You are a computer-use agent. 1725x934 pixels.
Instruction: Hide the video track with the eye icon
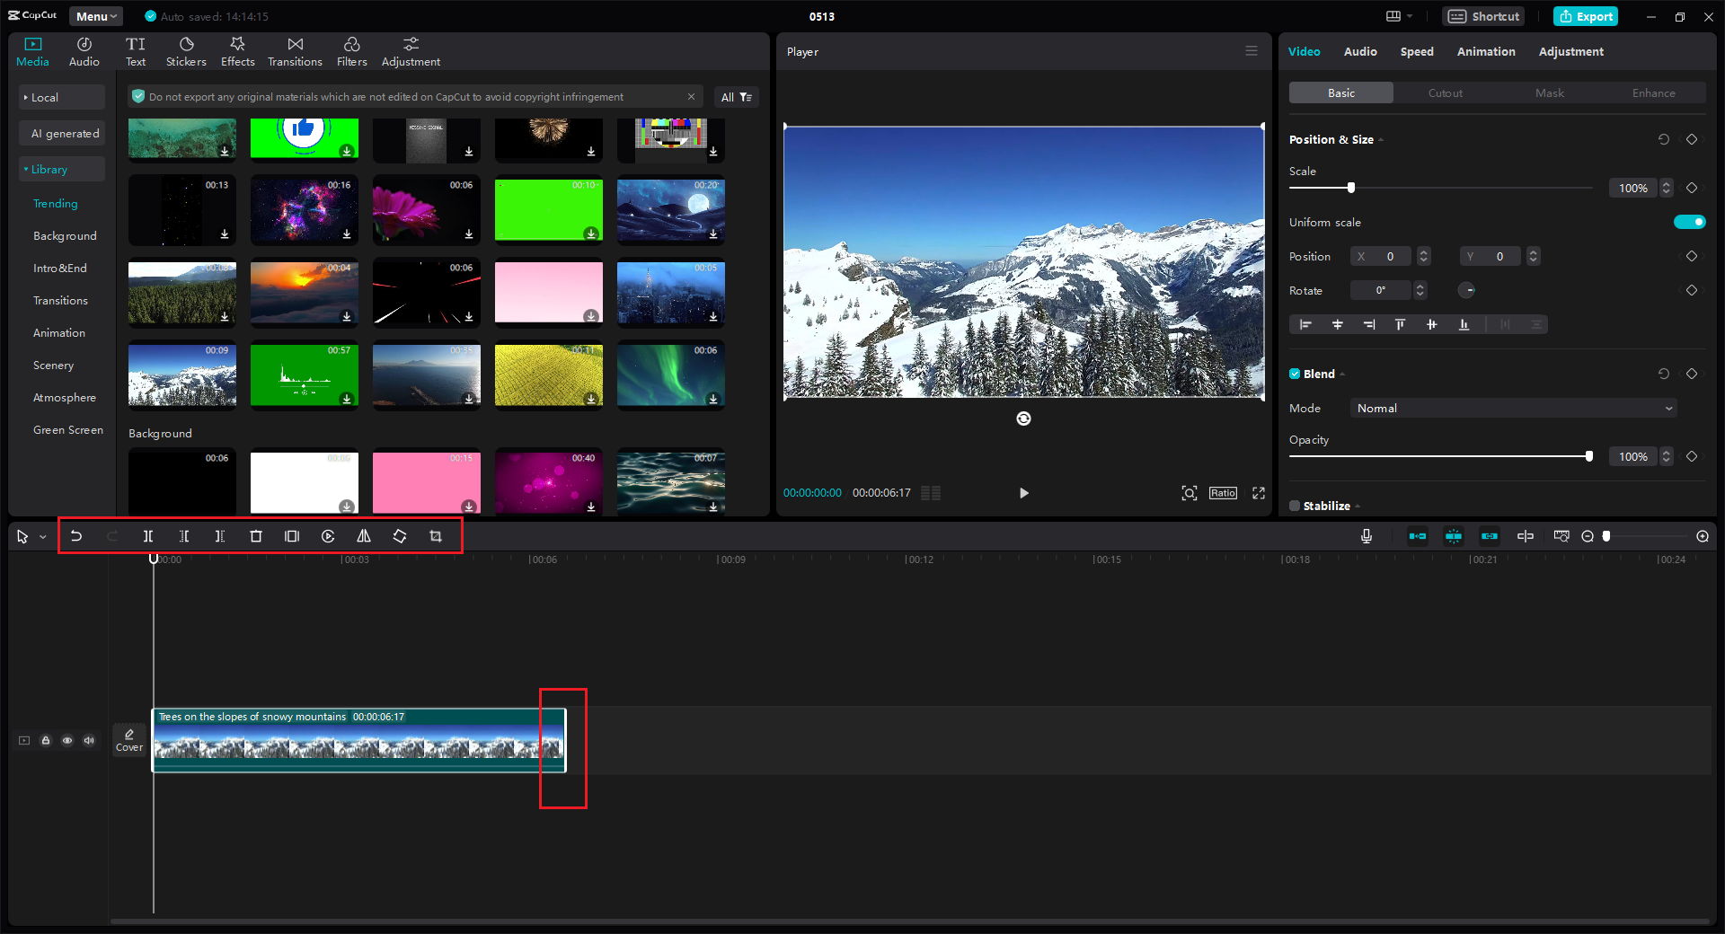click(67, 740)
